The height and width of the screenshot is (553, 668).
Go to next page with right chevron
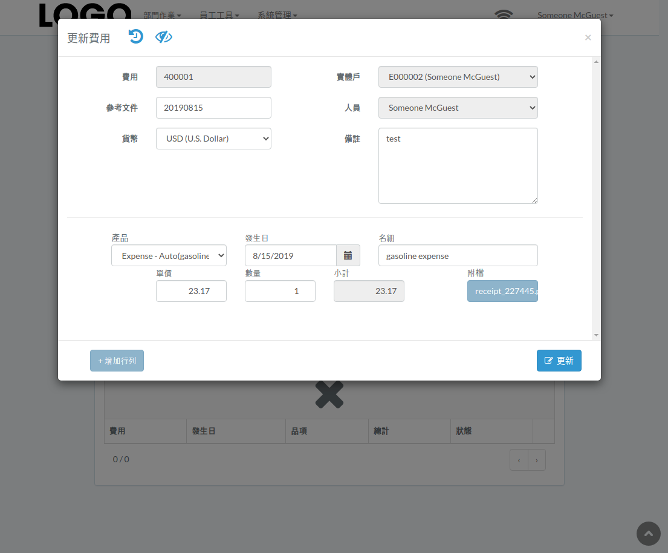pyautogui.click(x=537, y=460)
